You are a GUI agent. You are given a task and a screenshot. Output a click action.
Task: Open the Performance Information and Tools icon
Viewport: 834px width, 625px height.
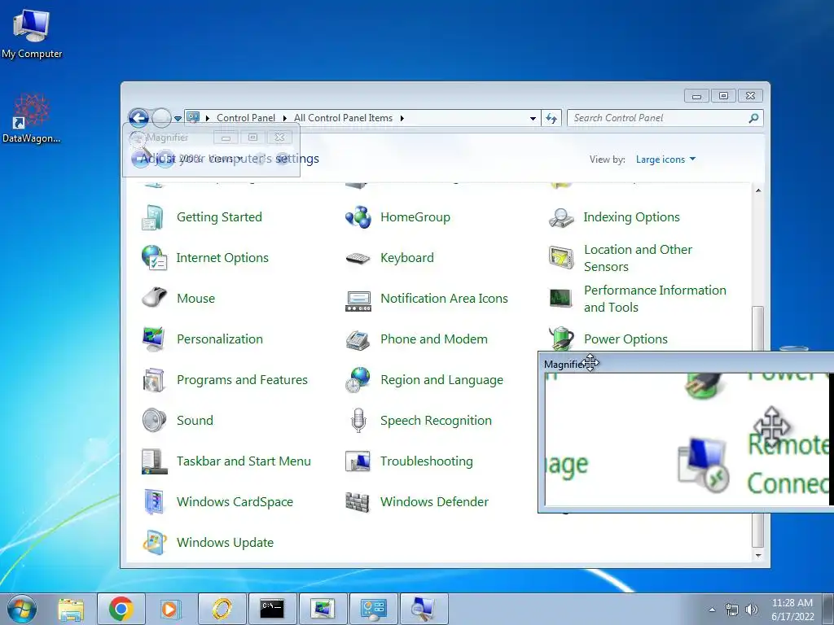click(561, 298)
